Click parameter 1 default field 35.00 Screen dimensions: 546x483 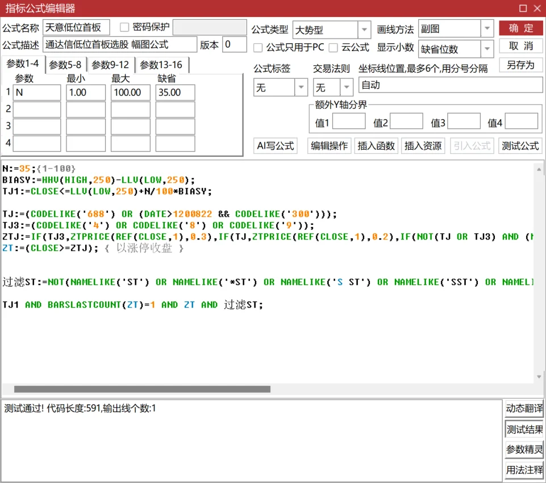175,93
